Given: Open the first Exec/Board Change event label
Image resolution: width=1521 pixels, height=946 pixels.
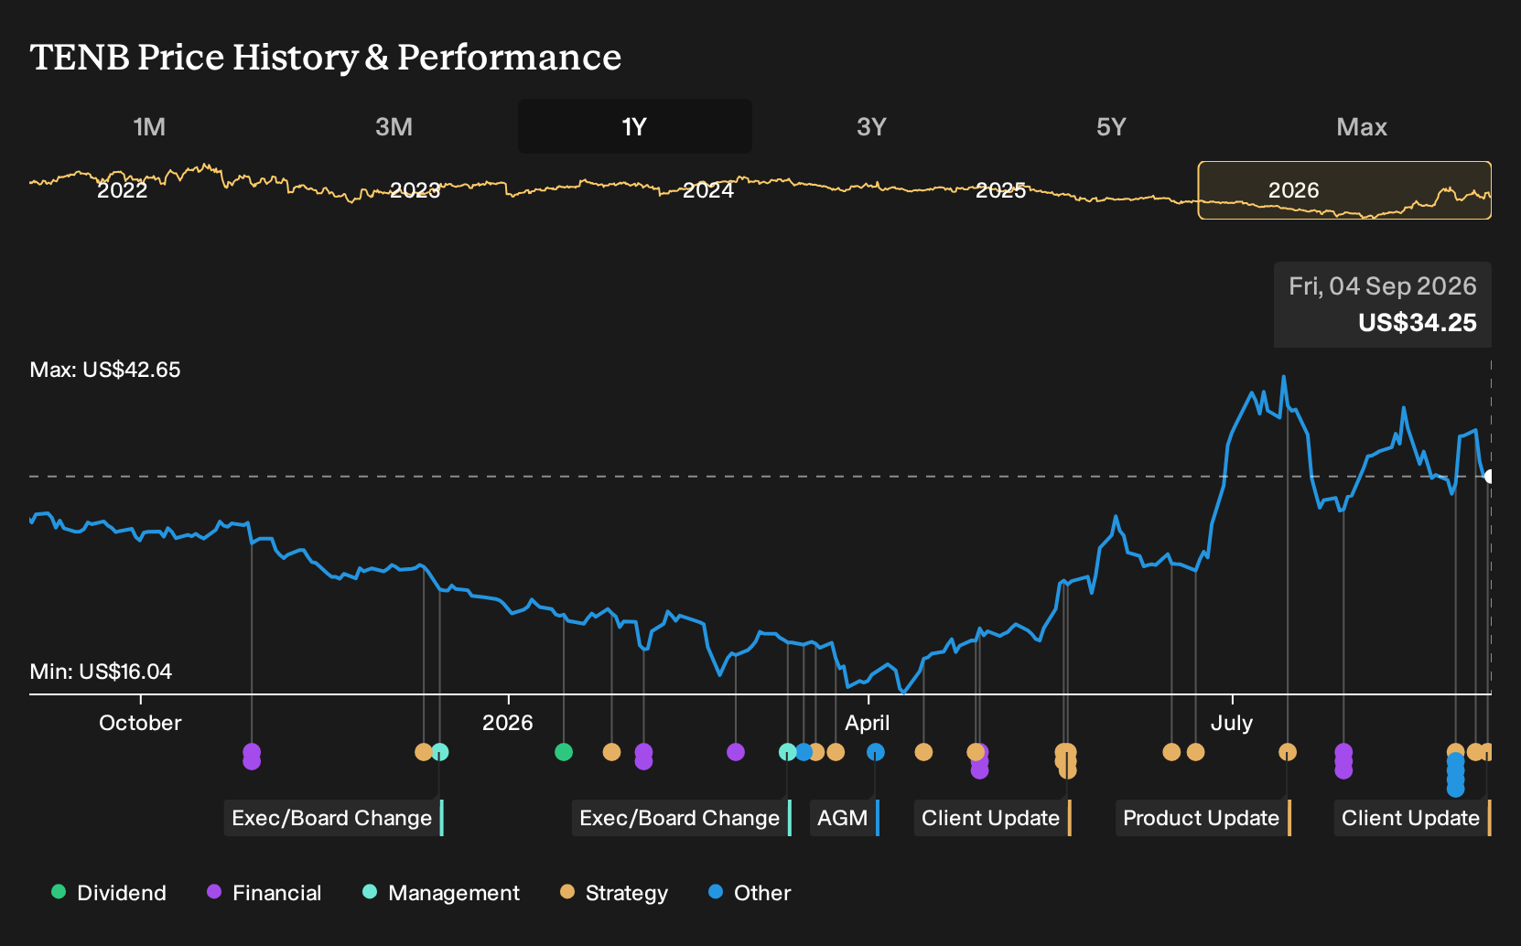Looking at the screenshot, I should point(334,818).
